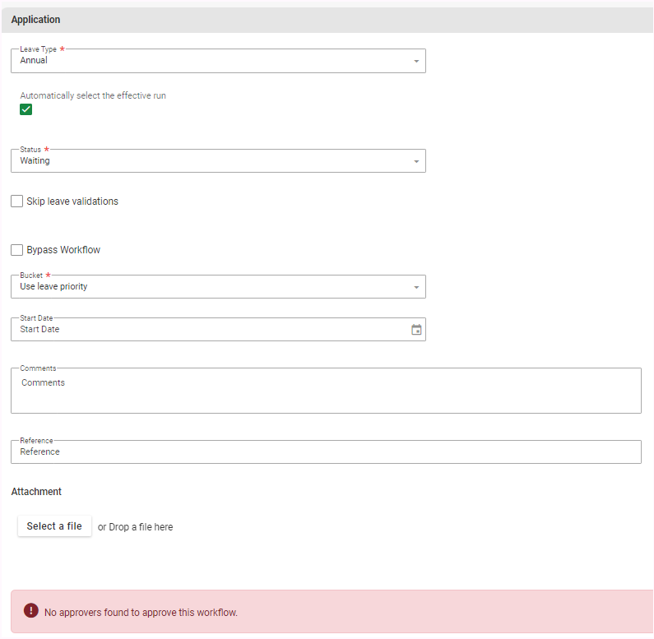Click into the Comments text area
This screenshot has width=654, height=639.
coord(325,391)
